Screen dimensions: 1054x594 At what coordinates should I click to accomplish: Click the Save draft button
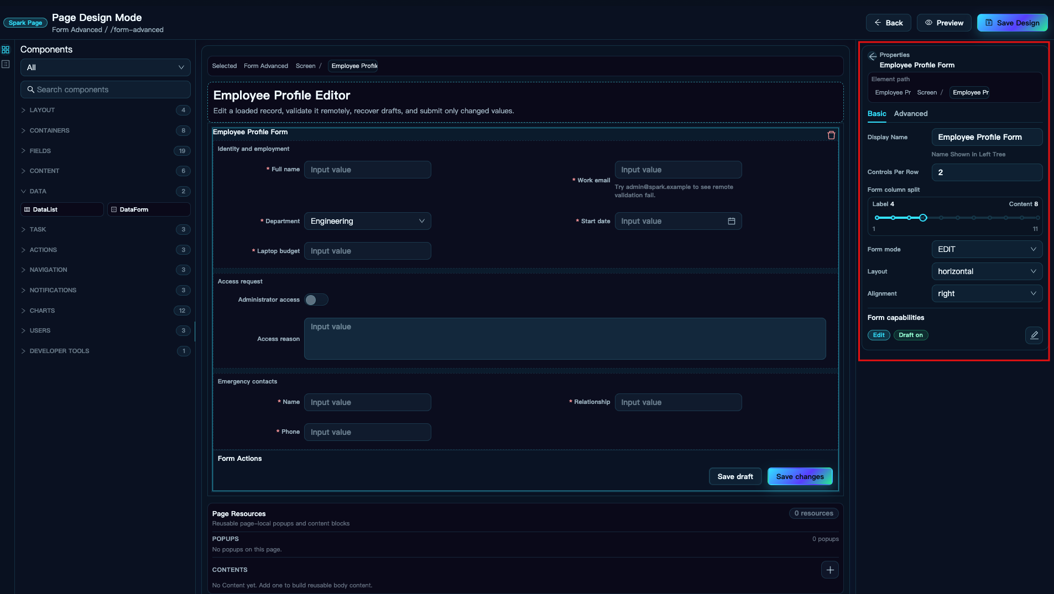(x=735, y=476)
